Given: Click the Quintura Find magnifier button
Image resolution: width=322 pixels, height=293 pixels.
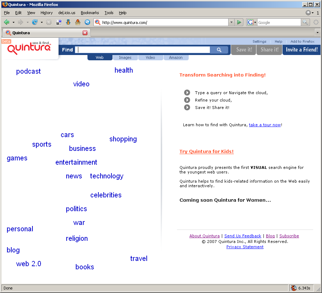Looking at the screenshot, I should click(x=219, y=50).
